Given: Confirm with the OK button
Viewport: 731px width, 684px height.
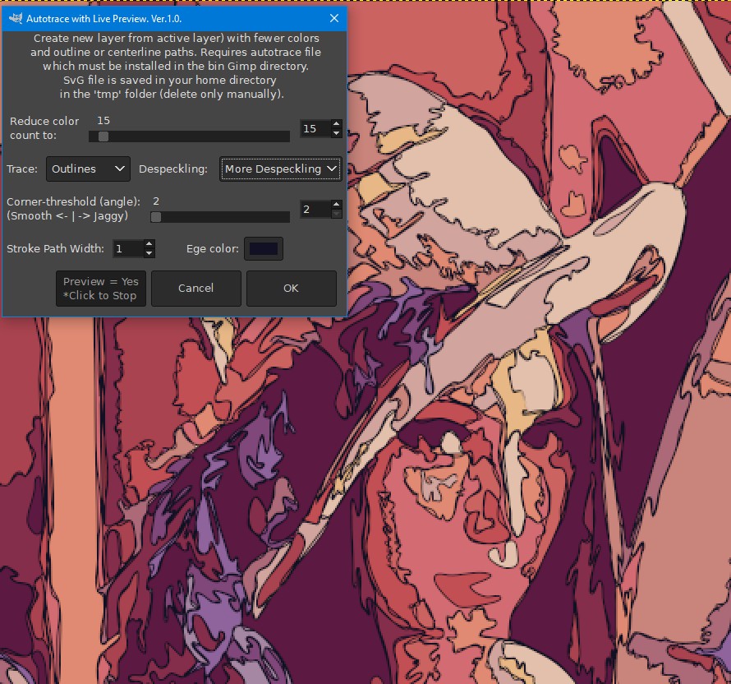Looking at the screenshot, I should click(x=292, y=289).
